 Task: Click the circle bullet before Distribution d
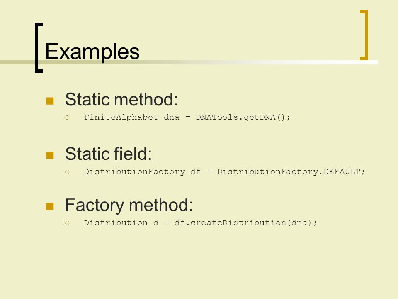coord(67,223)
